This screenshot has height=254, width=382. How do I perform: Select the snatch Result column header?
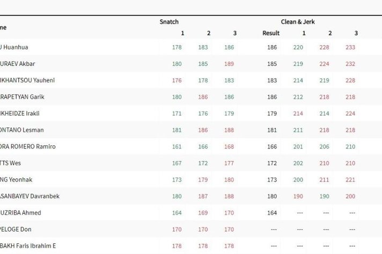click(271, 33)
